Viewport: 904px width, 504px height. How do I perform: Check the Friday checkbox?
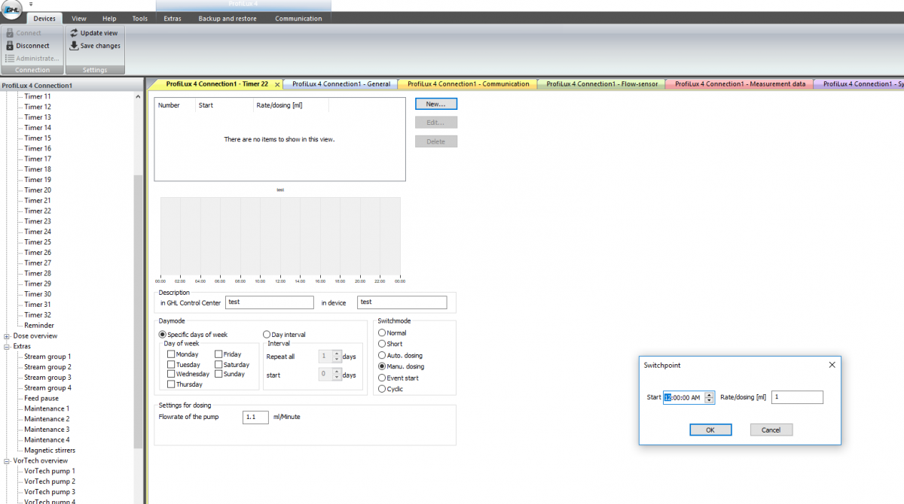pyautogui.click(x=218, y=354)
